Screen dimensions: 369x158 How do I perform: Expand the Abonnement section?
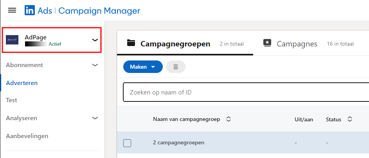click(x=95, y=65)
